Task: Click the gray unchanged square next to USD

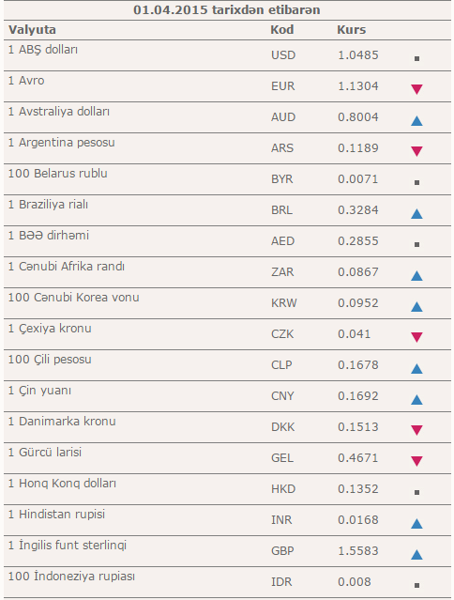Action: (416, 58)
